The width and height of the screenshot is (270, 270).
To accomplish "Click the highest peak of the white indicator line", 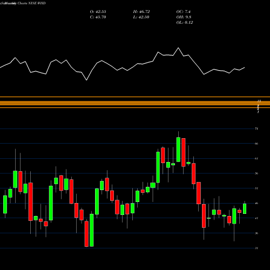I will [x=178, y=48].
